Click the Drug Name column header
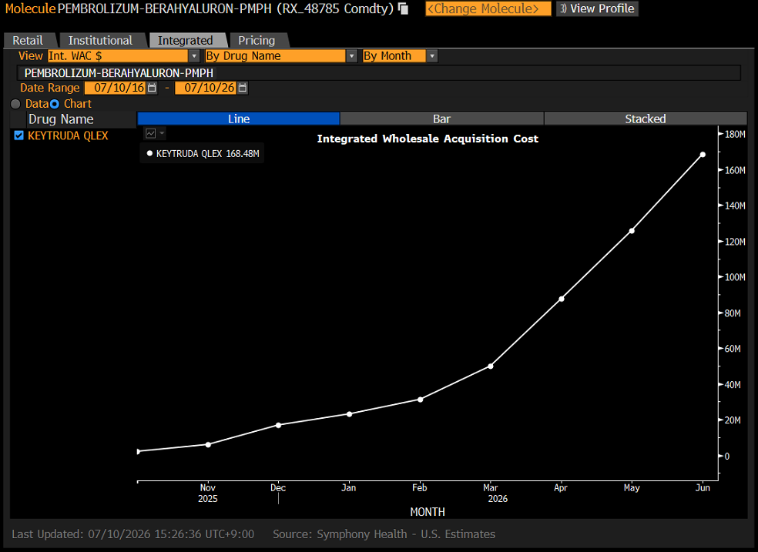The width and height of the screenshot is (758, 552). [61, 119]
